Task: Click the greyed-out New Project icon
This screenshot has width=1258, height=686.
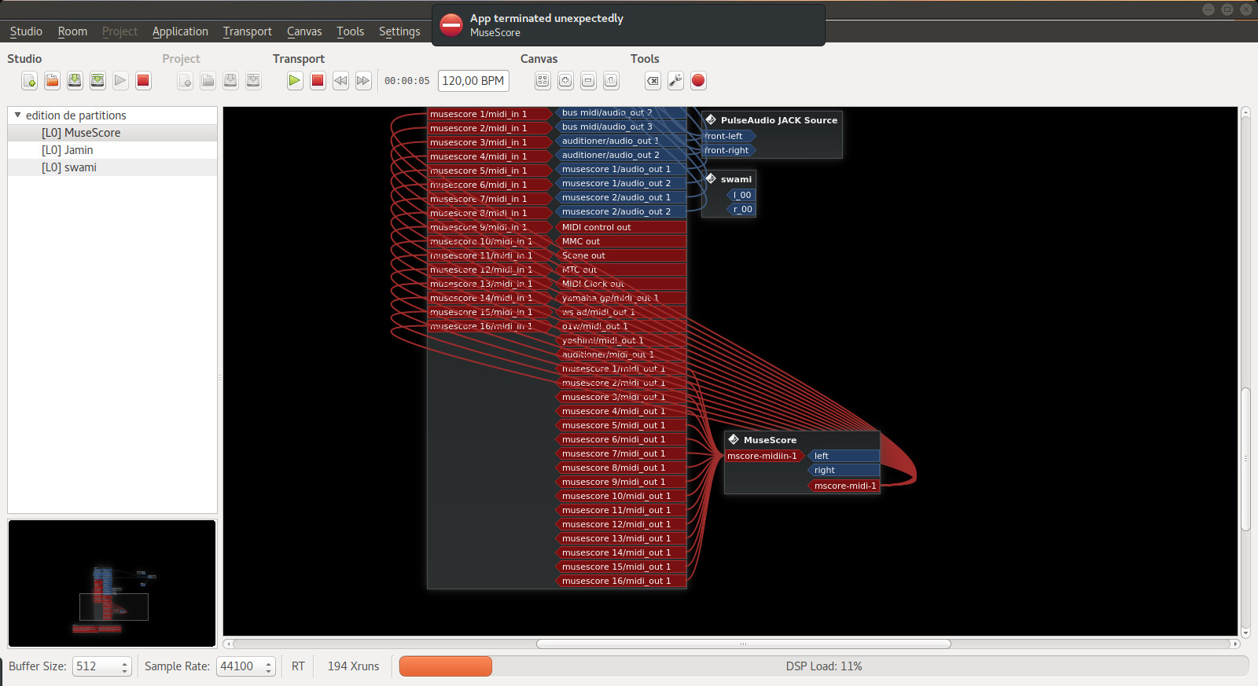Action: tap(185, 80)
